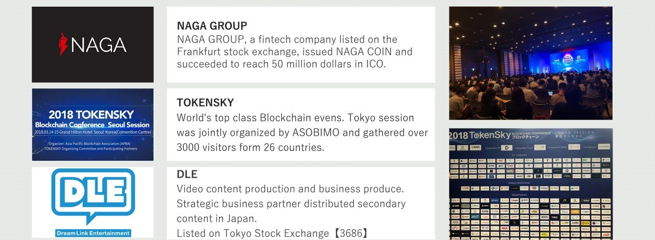Click the NAGA logo image
Image resolution: width=655 pixels, height=240 pixels.
(93, 45)
